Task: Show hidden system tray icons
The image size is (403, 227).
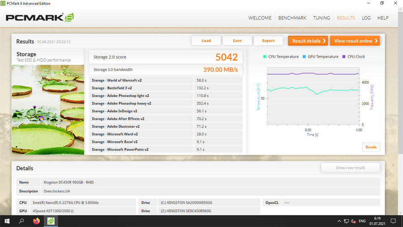Action: [339, 221]
